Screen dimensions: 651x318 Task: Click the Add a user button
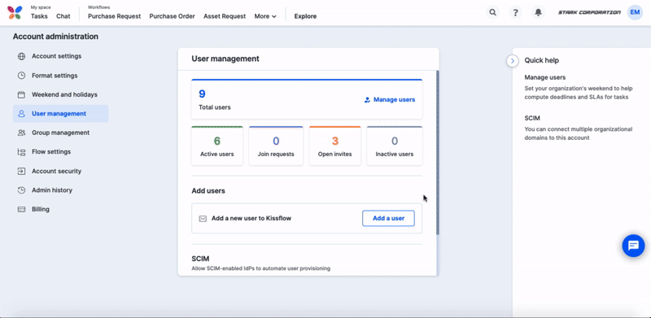point(388,218)
